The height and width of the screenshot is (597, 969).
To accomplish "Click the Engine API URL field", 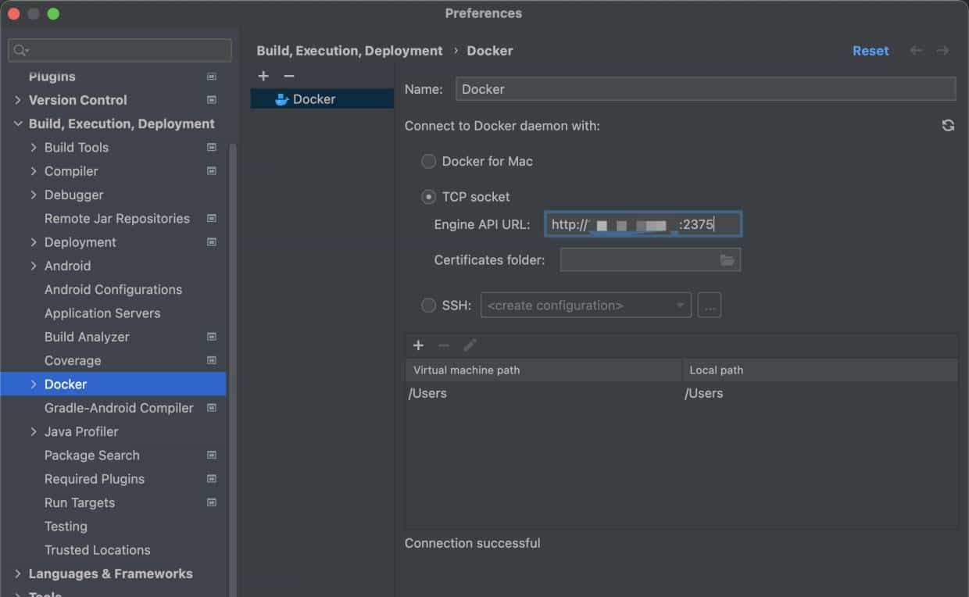I will 642,225.
